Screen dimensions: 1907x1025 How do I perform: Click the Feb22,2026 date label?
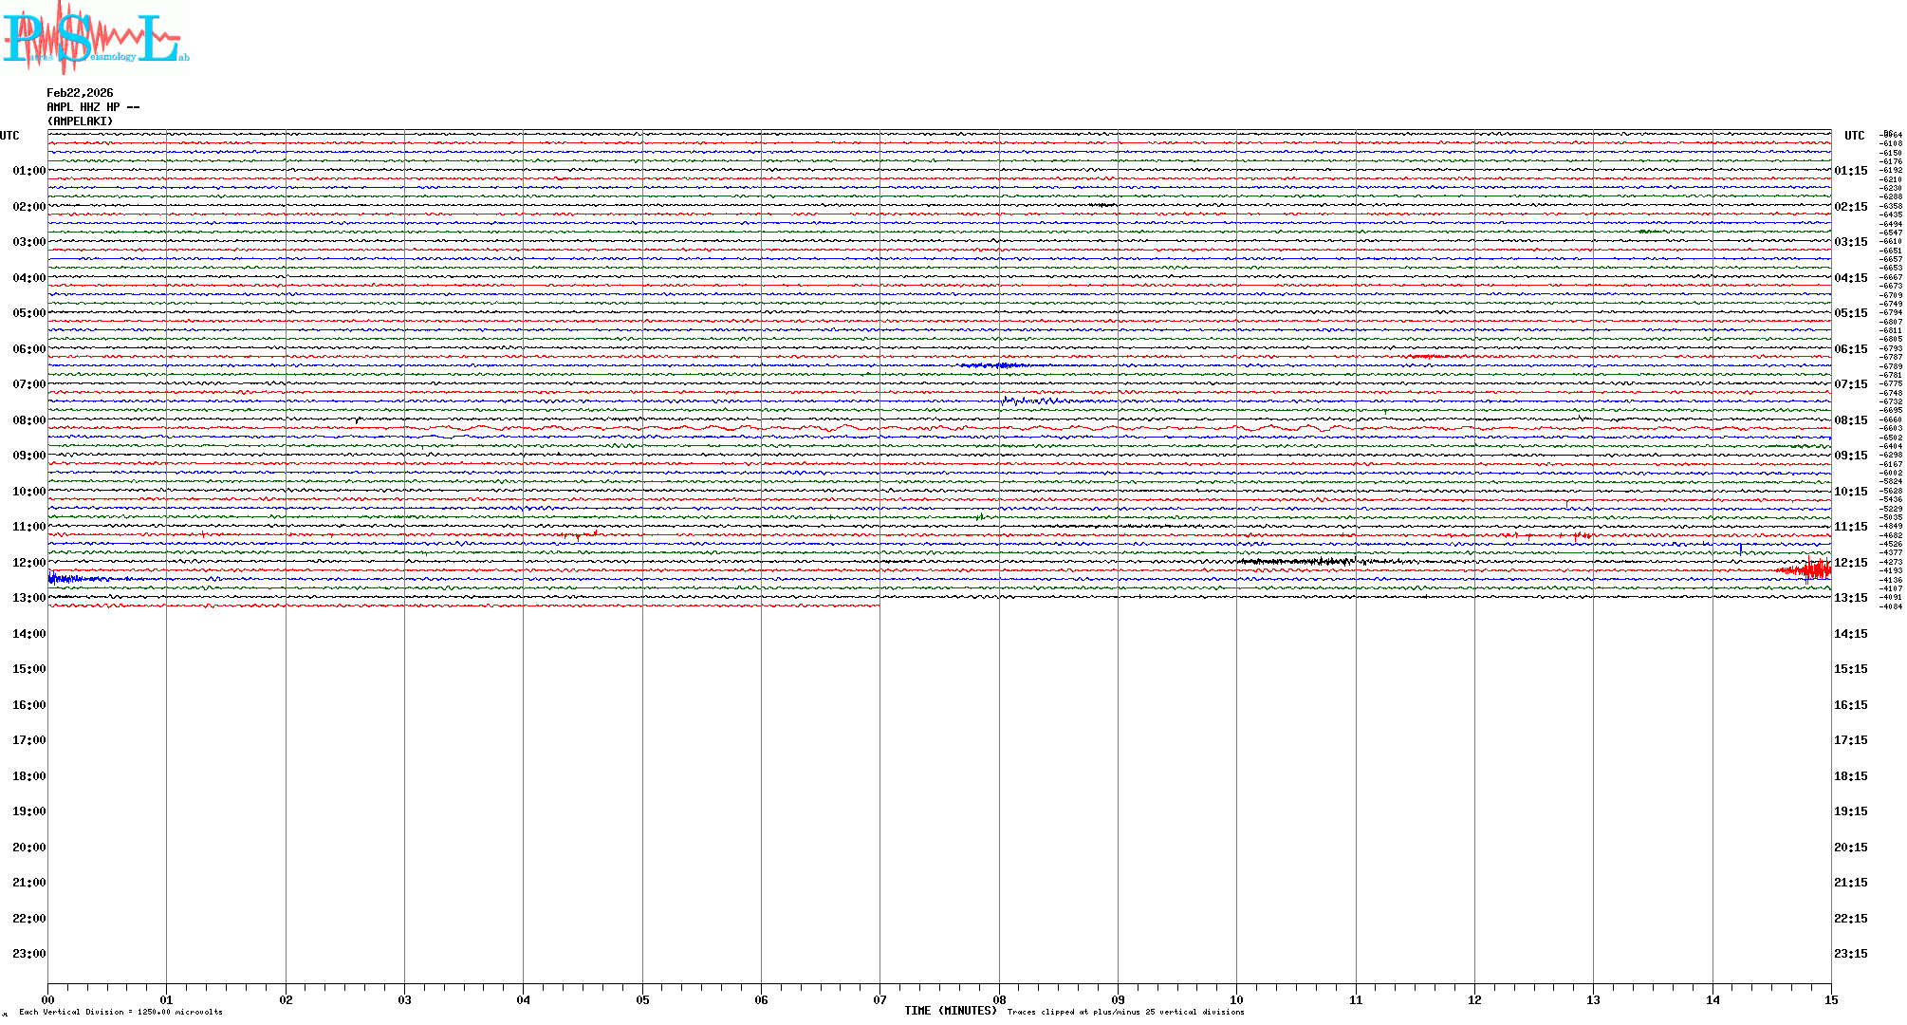80,93
